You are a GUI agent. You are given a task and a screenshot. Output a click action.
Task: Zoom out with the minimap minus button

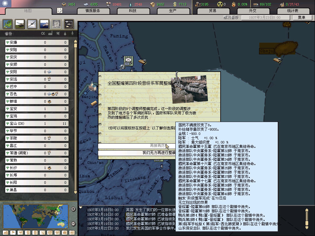(x=73, y=224)
